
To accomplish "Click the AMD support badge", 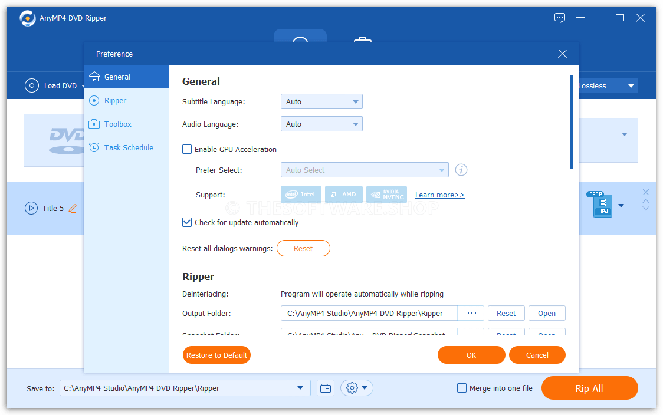I will pos(344,195).
